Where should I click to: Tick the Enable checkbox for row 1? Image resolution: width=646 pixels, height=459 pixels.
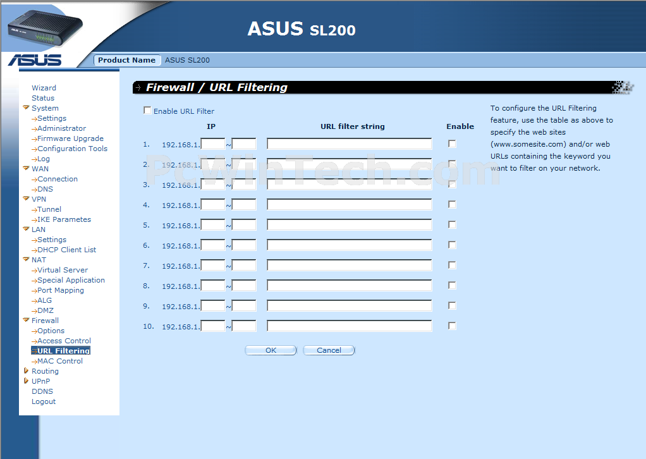[x=452, y=144]
